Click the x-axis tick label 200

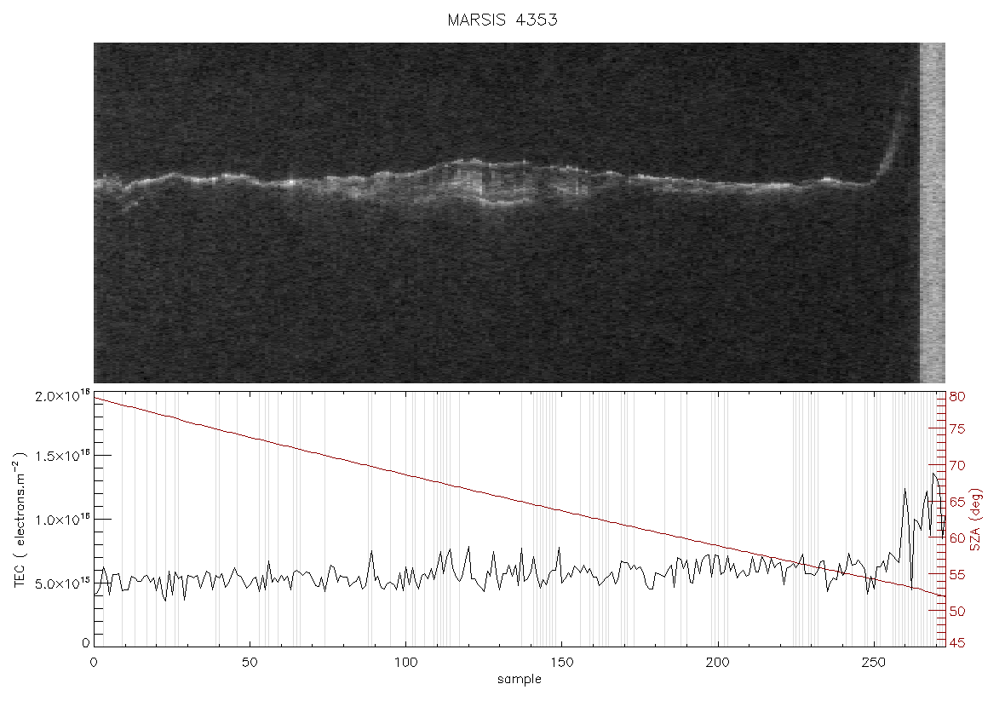(717, 663)
